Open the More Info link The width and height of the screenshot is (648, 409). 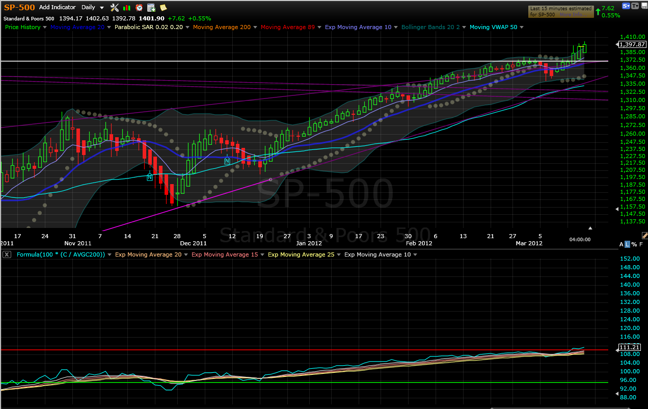click(572, 14)
